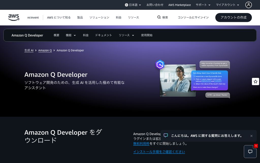Open the chat widget with notification badge
Viewport: 260px width, 163px height.
[250, 152]
